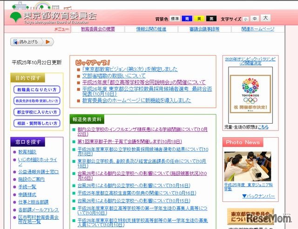The height and width of the screenshot is (229, 298).
Task: Click 都立学校に入りたい方 button
Action: [37, 112]
